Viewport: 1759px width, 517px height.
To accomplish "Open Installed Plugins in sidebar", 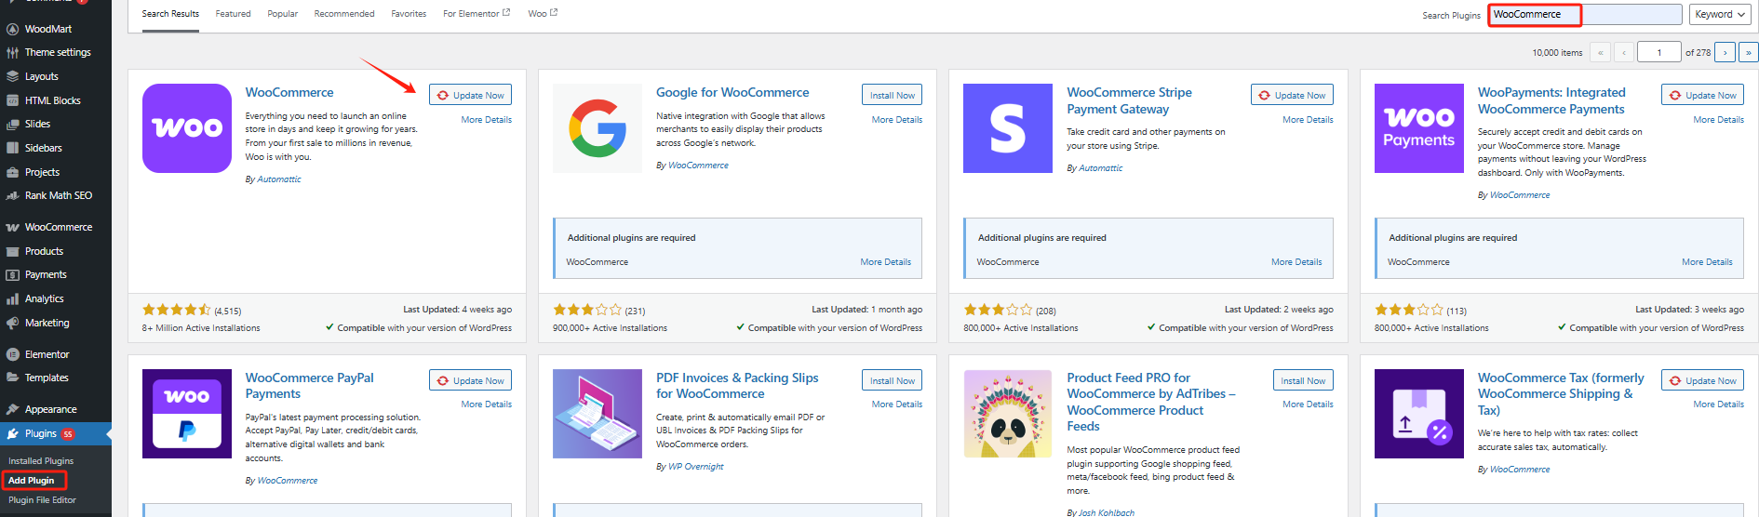I will 41,461.
